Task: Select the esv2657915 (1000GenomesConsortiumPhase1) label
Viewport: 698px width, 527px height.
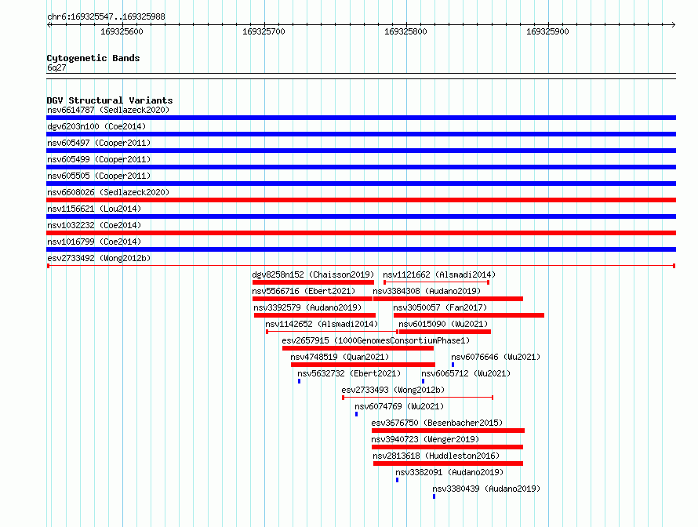Action: point(376,340)
